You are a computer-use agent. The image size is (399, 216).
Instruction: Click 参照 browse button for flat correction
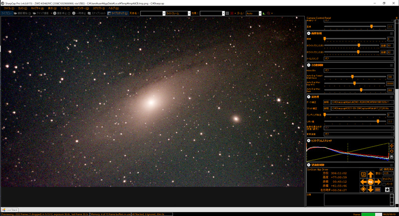pos(327,108)
